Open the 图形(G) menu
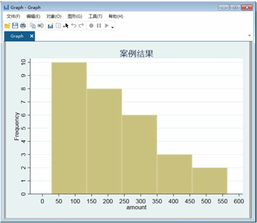 [75, 16]
